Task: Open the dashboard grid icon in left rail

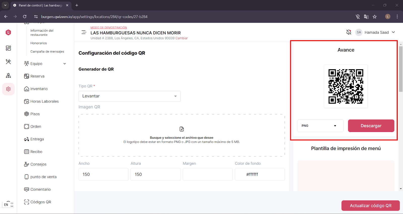Action: (x=8, y=48)
